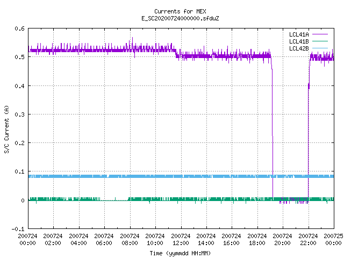Click the x-axis tick '200724 18:00'
344x258 pixels.
[257, 239]
